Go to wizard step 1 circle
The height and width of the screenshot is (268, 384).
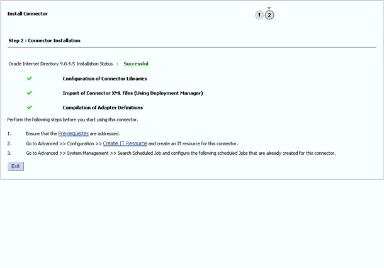point(259,15)
